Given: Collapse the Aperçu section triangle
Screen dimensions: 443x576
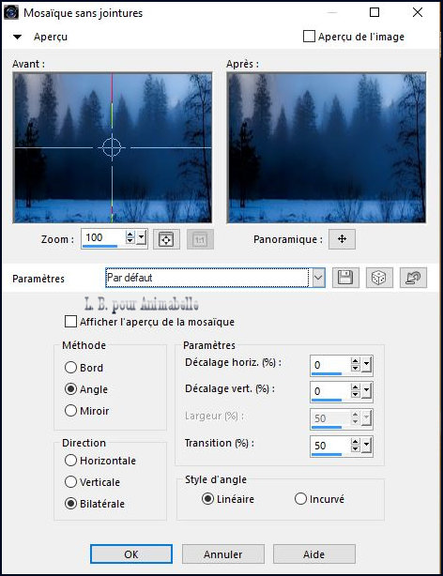Looking at the screenshot, I should [17, 37].
